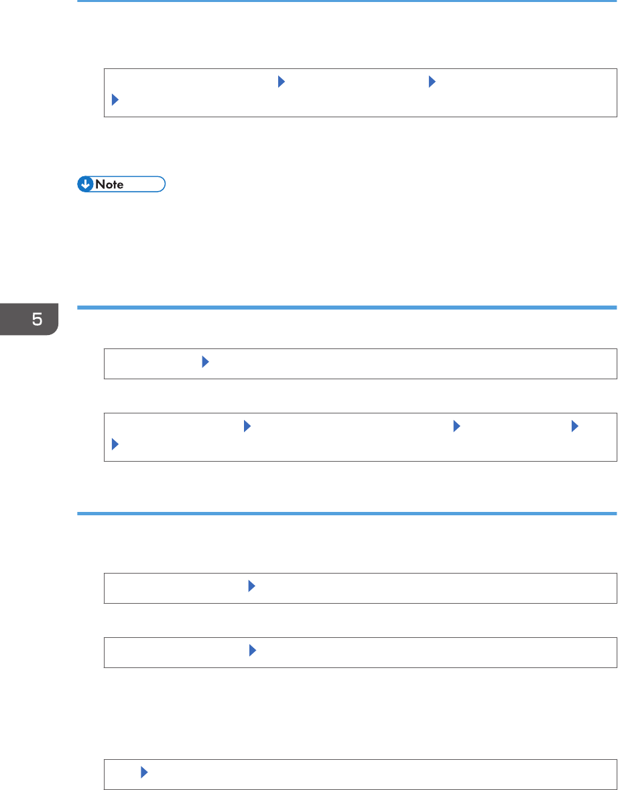Click the arrow in the first box below the third blue divider
Image resolution: width=618 pixels, height=790 pixels.
click(251, 586)
